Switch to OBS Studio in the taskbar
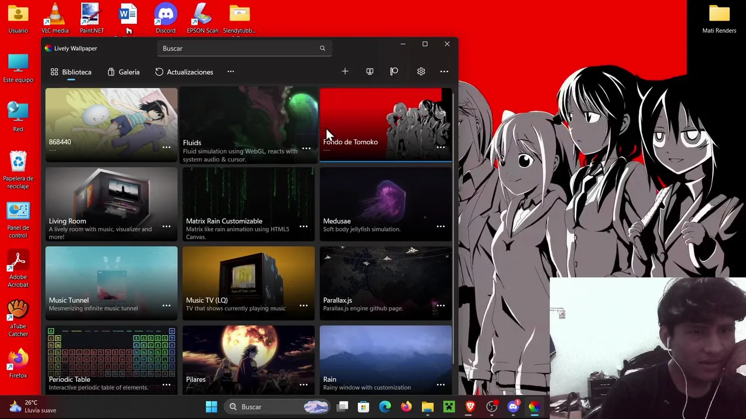This screenshot has width=746, height=419. (492, 407)
